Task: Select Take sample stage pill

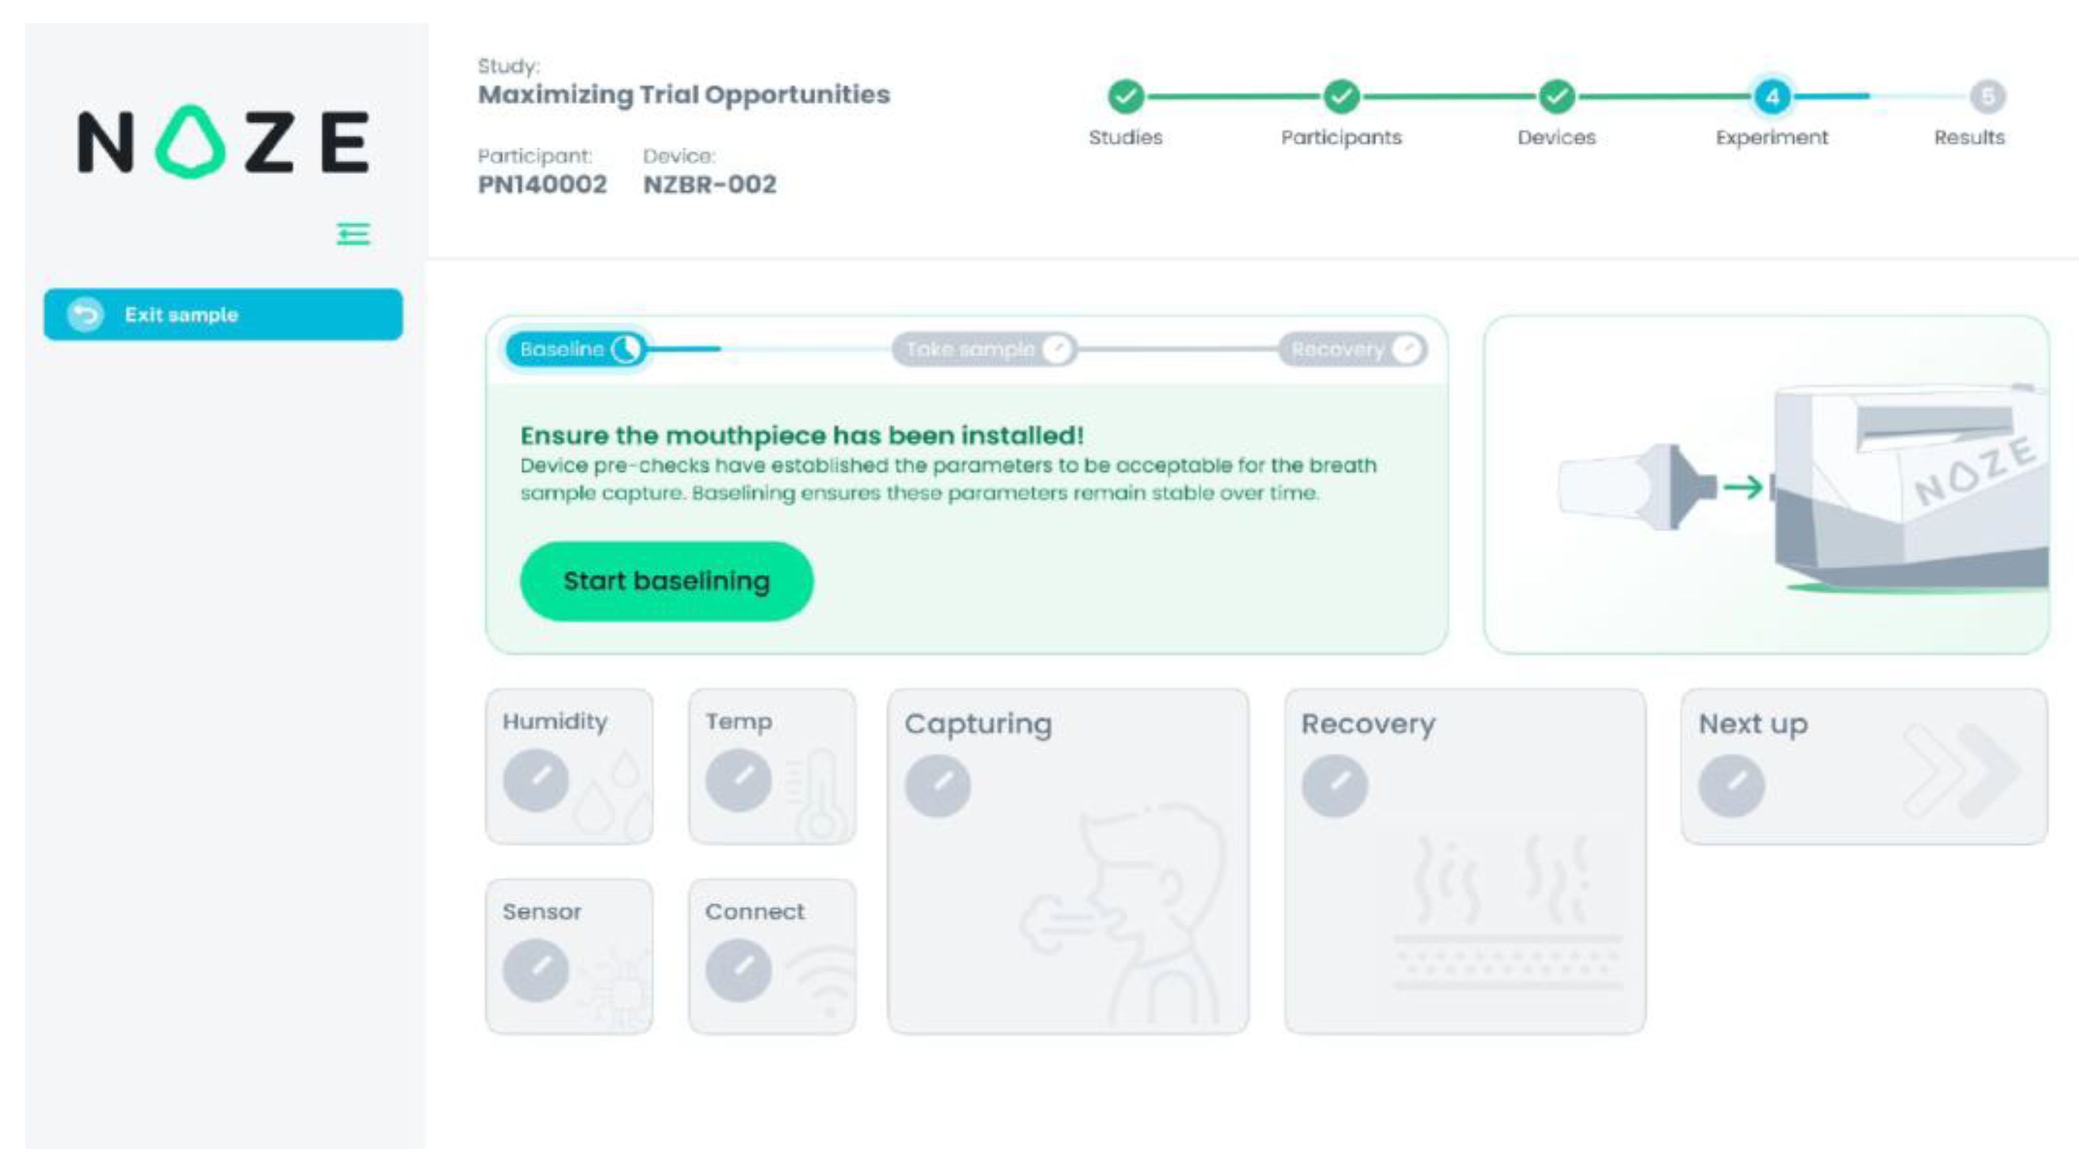Action: click(984, 349)
